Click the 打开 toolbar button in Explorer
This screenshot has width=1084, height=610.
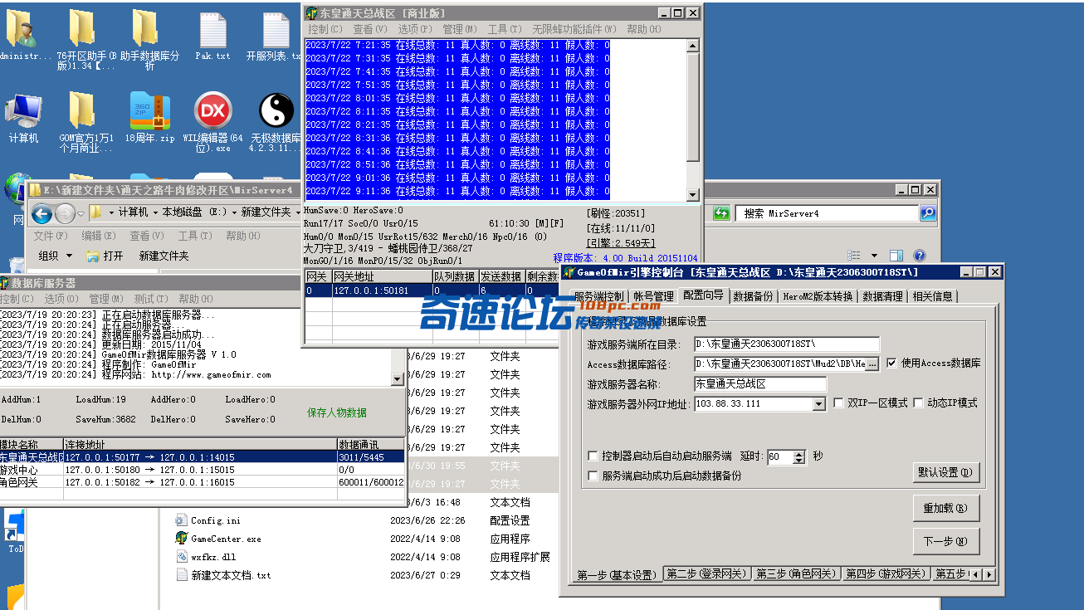click(x=105, y=256)
